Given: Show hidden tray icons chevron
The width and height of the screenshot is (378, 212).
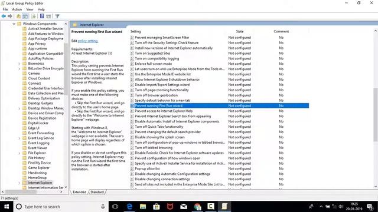Looking at the screenshot, I should [321, 207].
